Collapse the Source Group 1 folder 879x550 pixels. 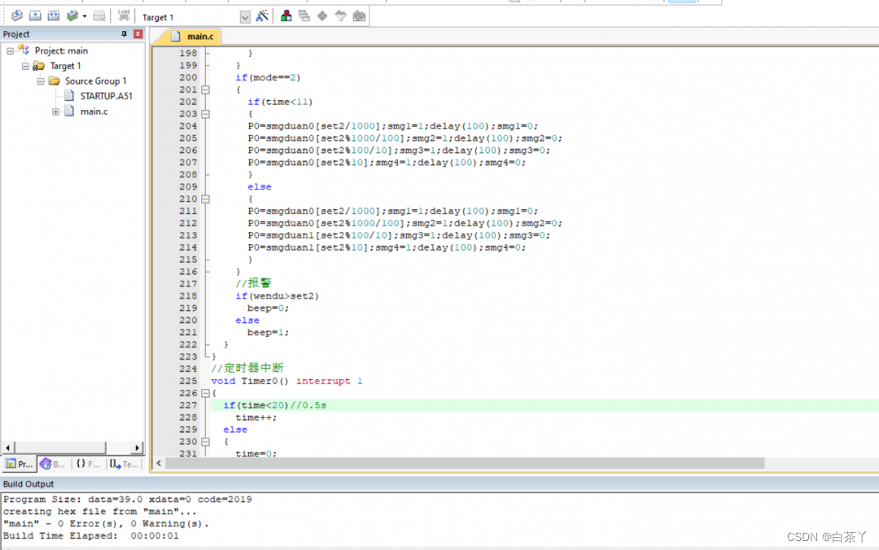click(41, 81)
